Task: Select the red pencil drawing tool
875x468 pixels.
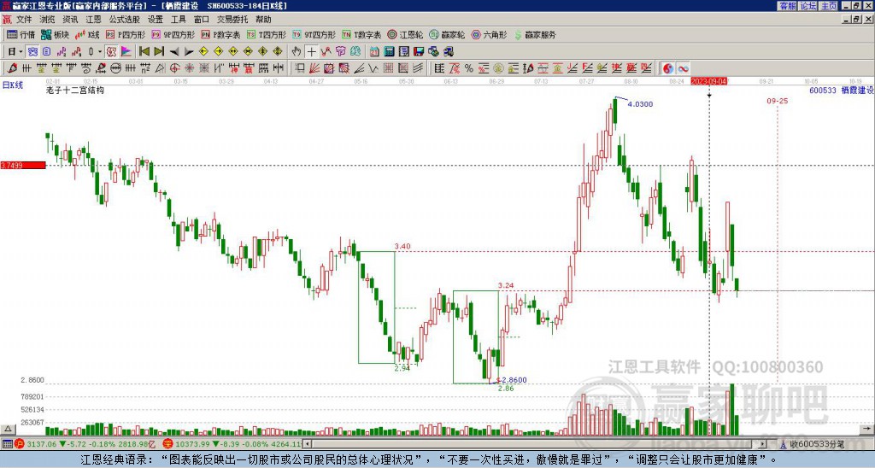Action: tap(12, 68)
